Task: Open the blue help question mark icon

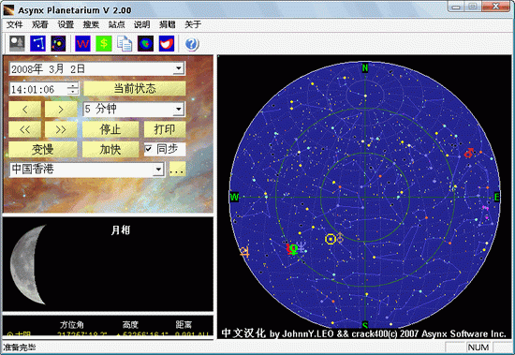Action: pos(191,44)
